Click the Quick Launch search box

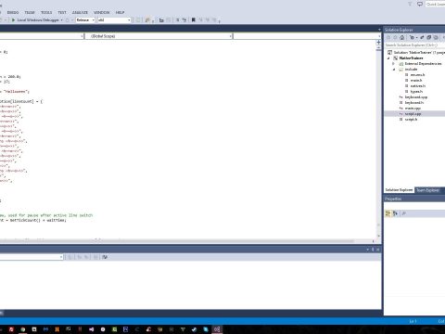pos(435,4)
